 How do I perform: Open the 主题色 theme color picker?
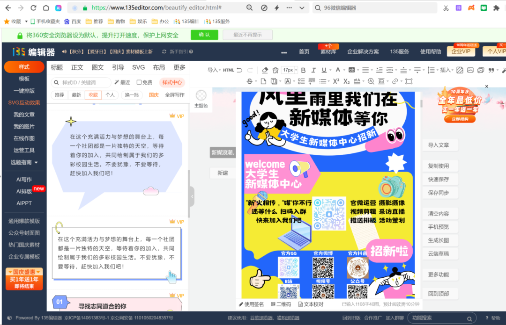click(201, 99)
